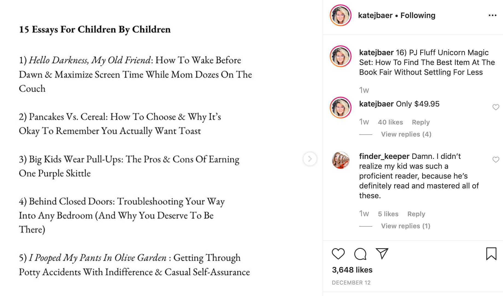Click the essay list image

pyautogui.click(x=161, y=148)
